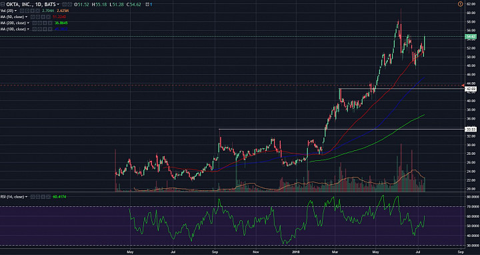Click the red 50-day MA value in the legend
Image resolution: width=480 pixels, height=255 pixels.
(x=59, y=17)
